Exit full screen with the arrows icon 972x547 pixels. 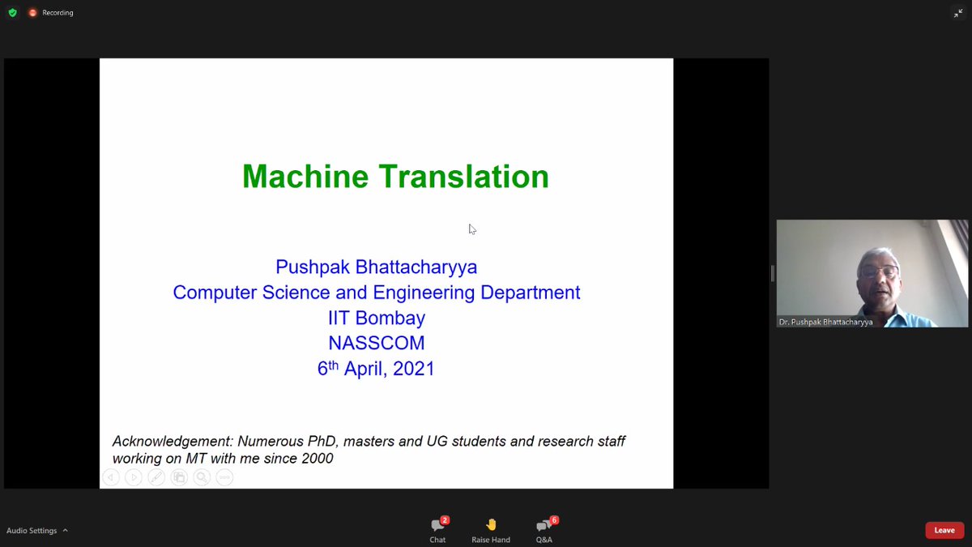pos(958,13)
